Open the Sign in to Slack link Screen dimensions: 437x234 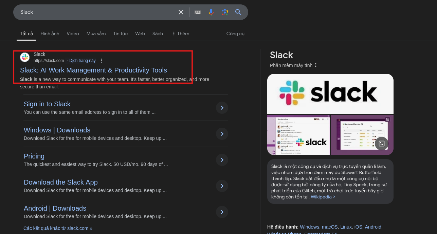click(47, 104)
